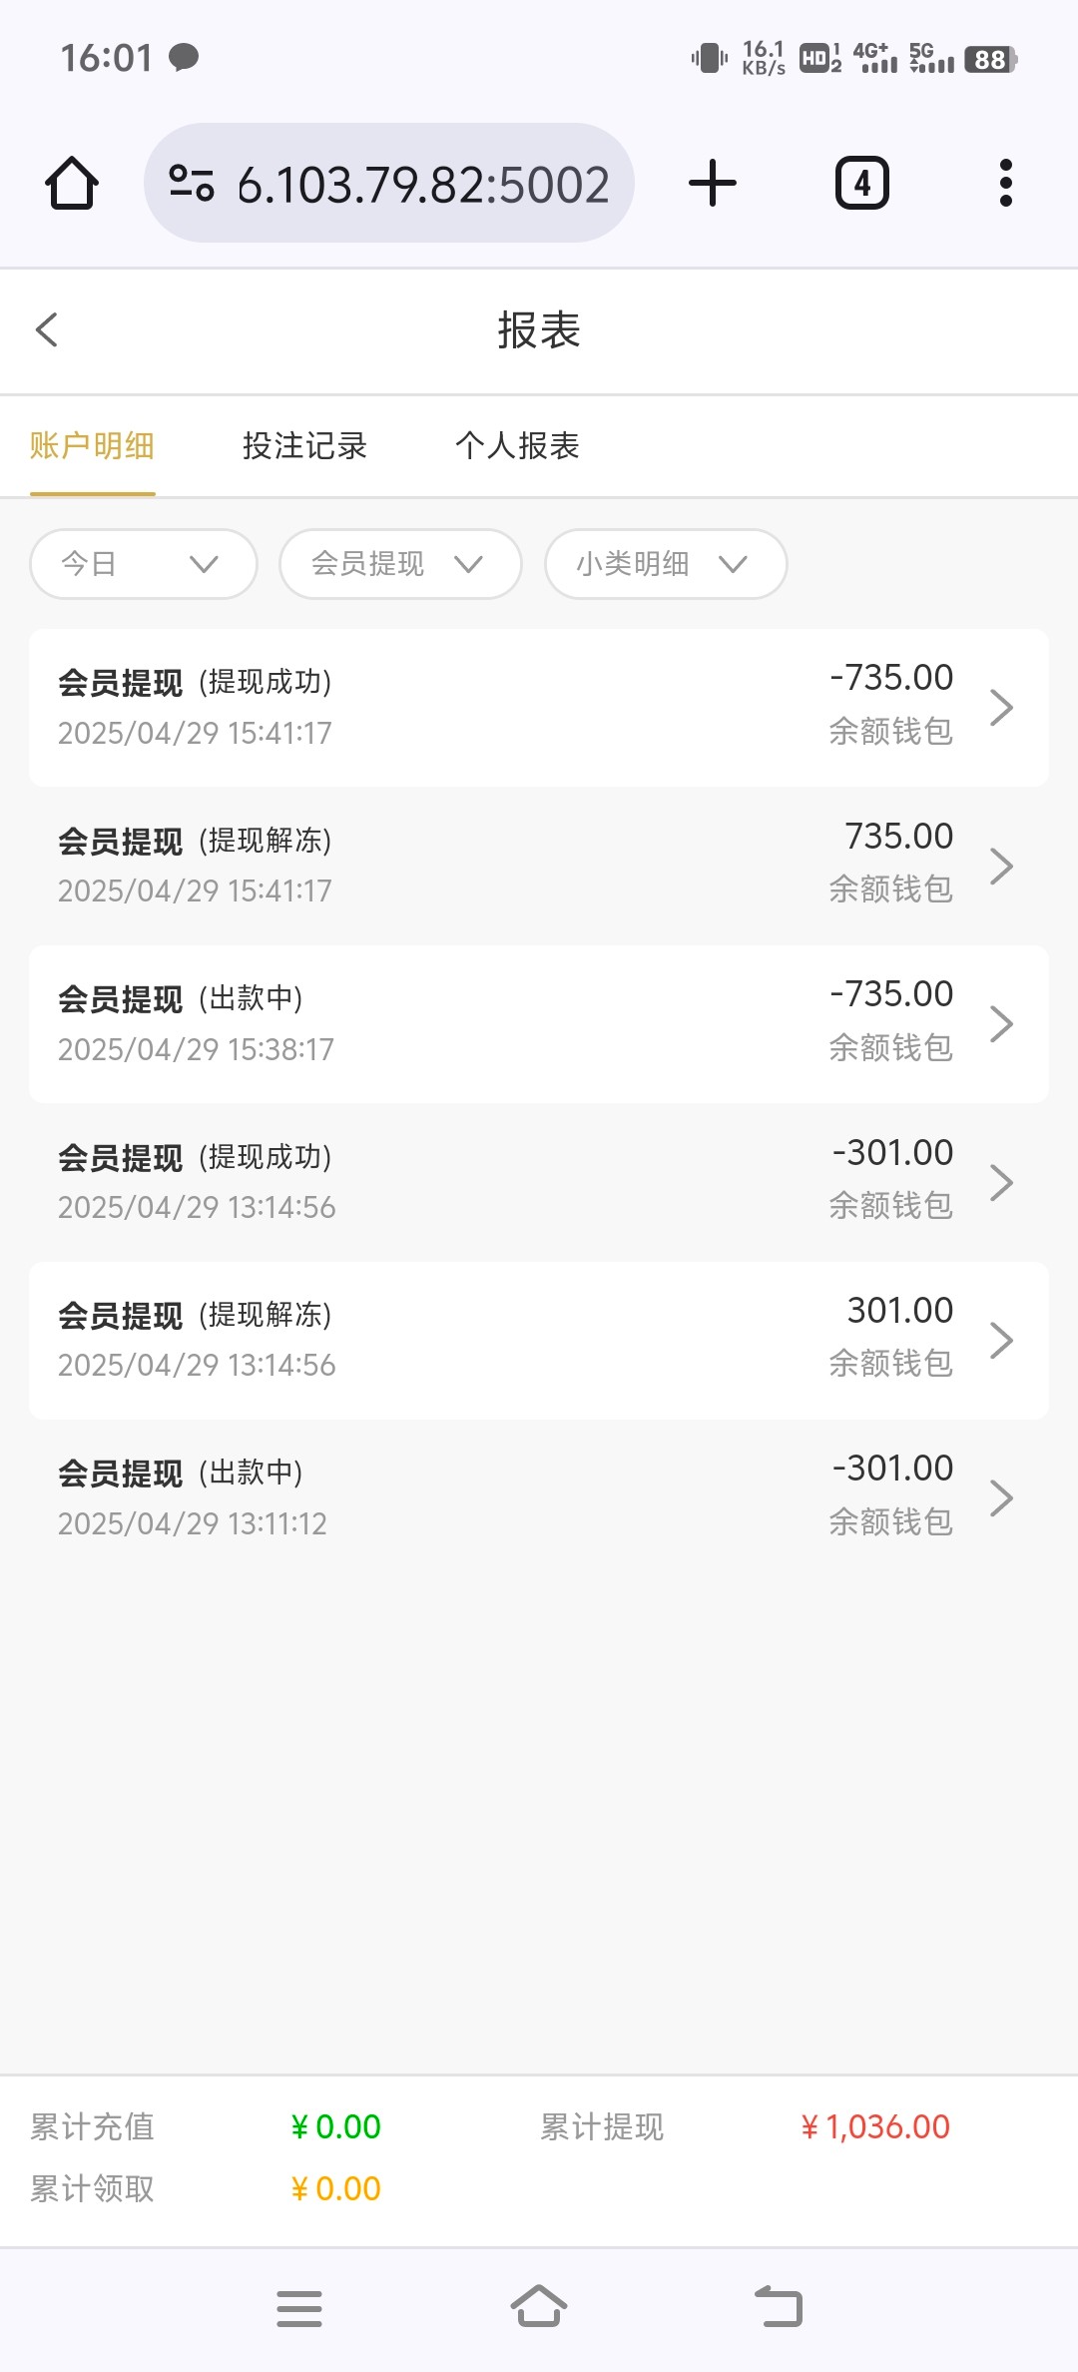The height and width of the screenshot is (2372, 1078).
Task: Open the 15:38:17 出款中 -735.00 entry
Action: point(539,1023)
